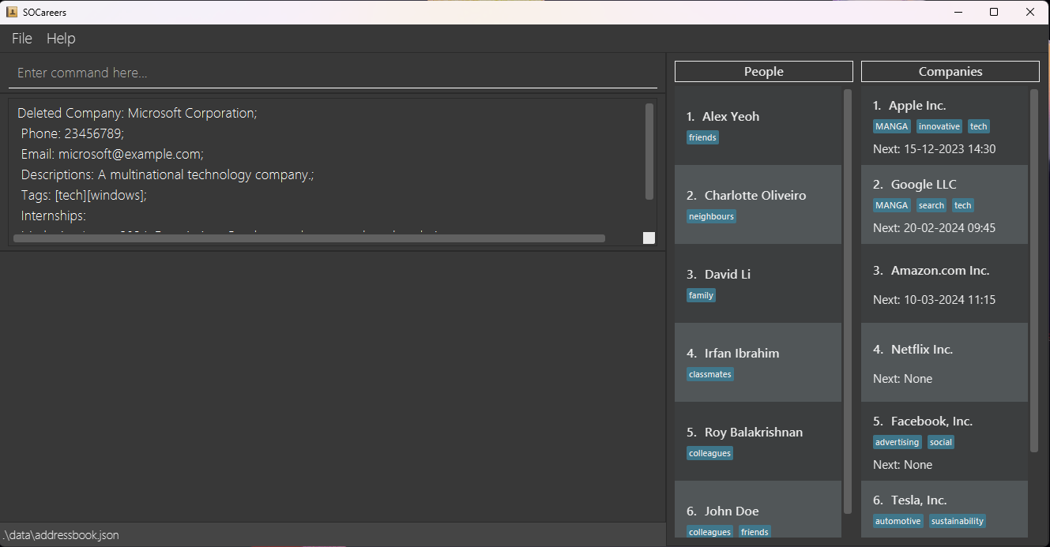Screen dimensions: 1050x547
Task: Click the MANGA tag on Apple Inc.
Action: [892, 126]
